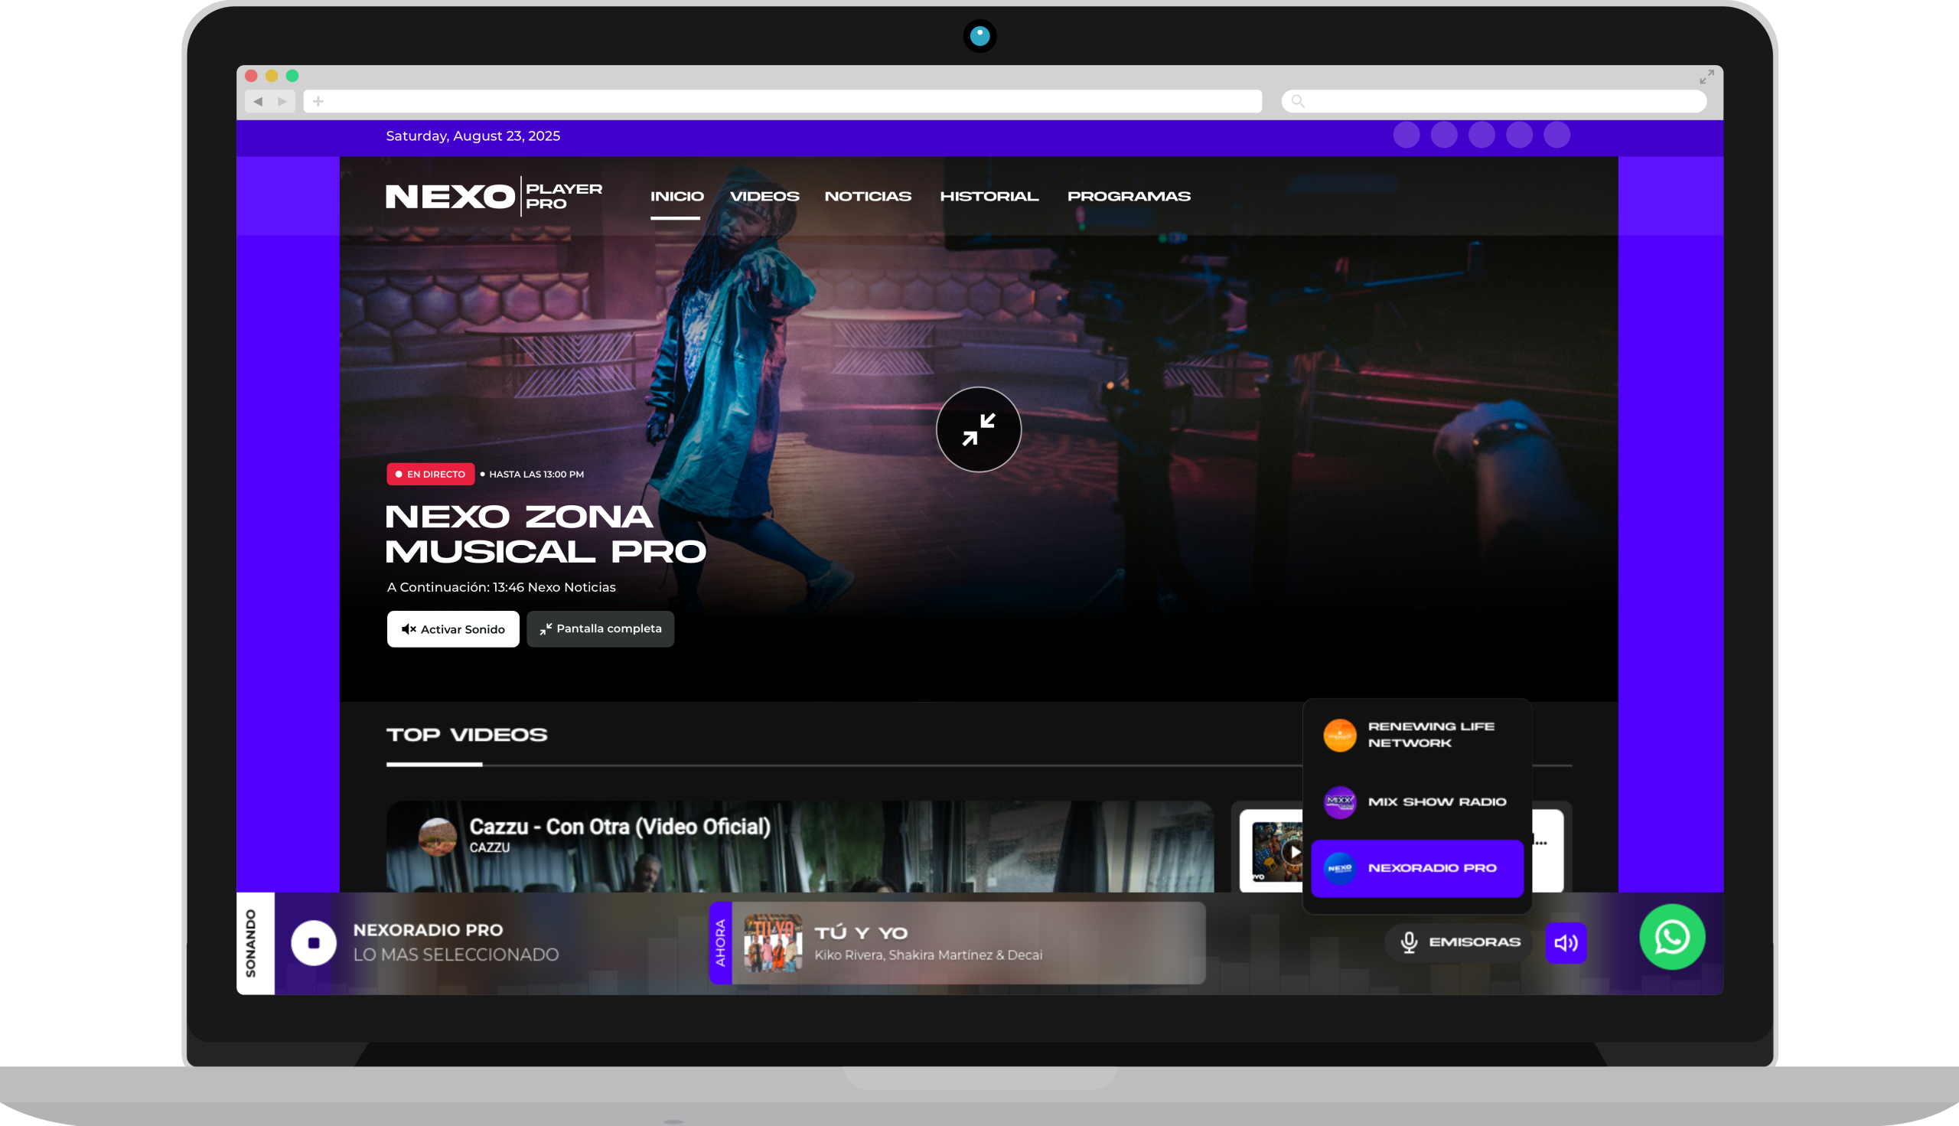
Task: Click the expand arrows icon in browser corner
Action: click(1706, 77)
